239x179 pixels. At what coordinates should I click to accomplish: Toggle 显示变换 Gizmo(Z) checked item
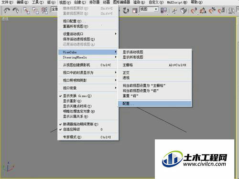tap(88, 96)
